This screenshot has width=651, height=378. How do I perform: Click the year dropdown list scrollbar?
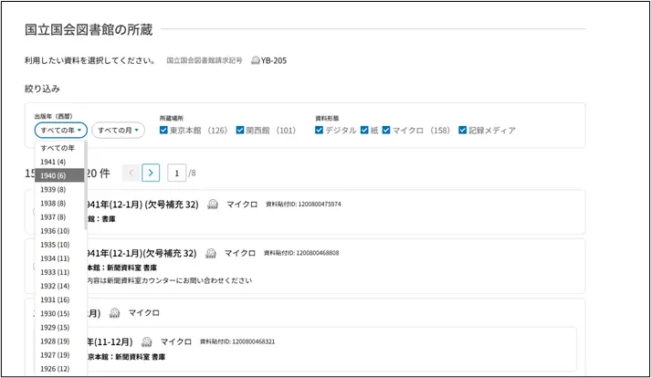(x=86, y=185)
